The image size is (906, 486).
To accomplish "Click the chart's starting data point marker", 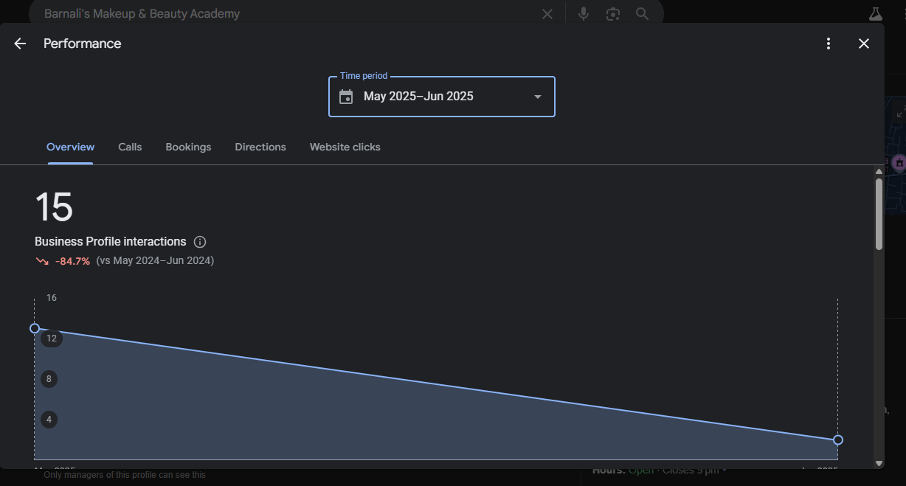I will [x=35, y=328].
